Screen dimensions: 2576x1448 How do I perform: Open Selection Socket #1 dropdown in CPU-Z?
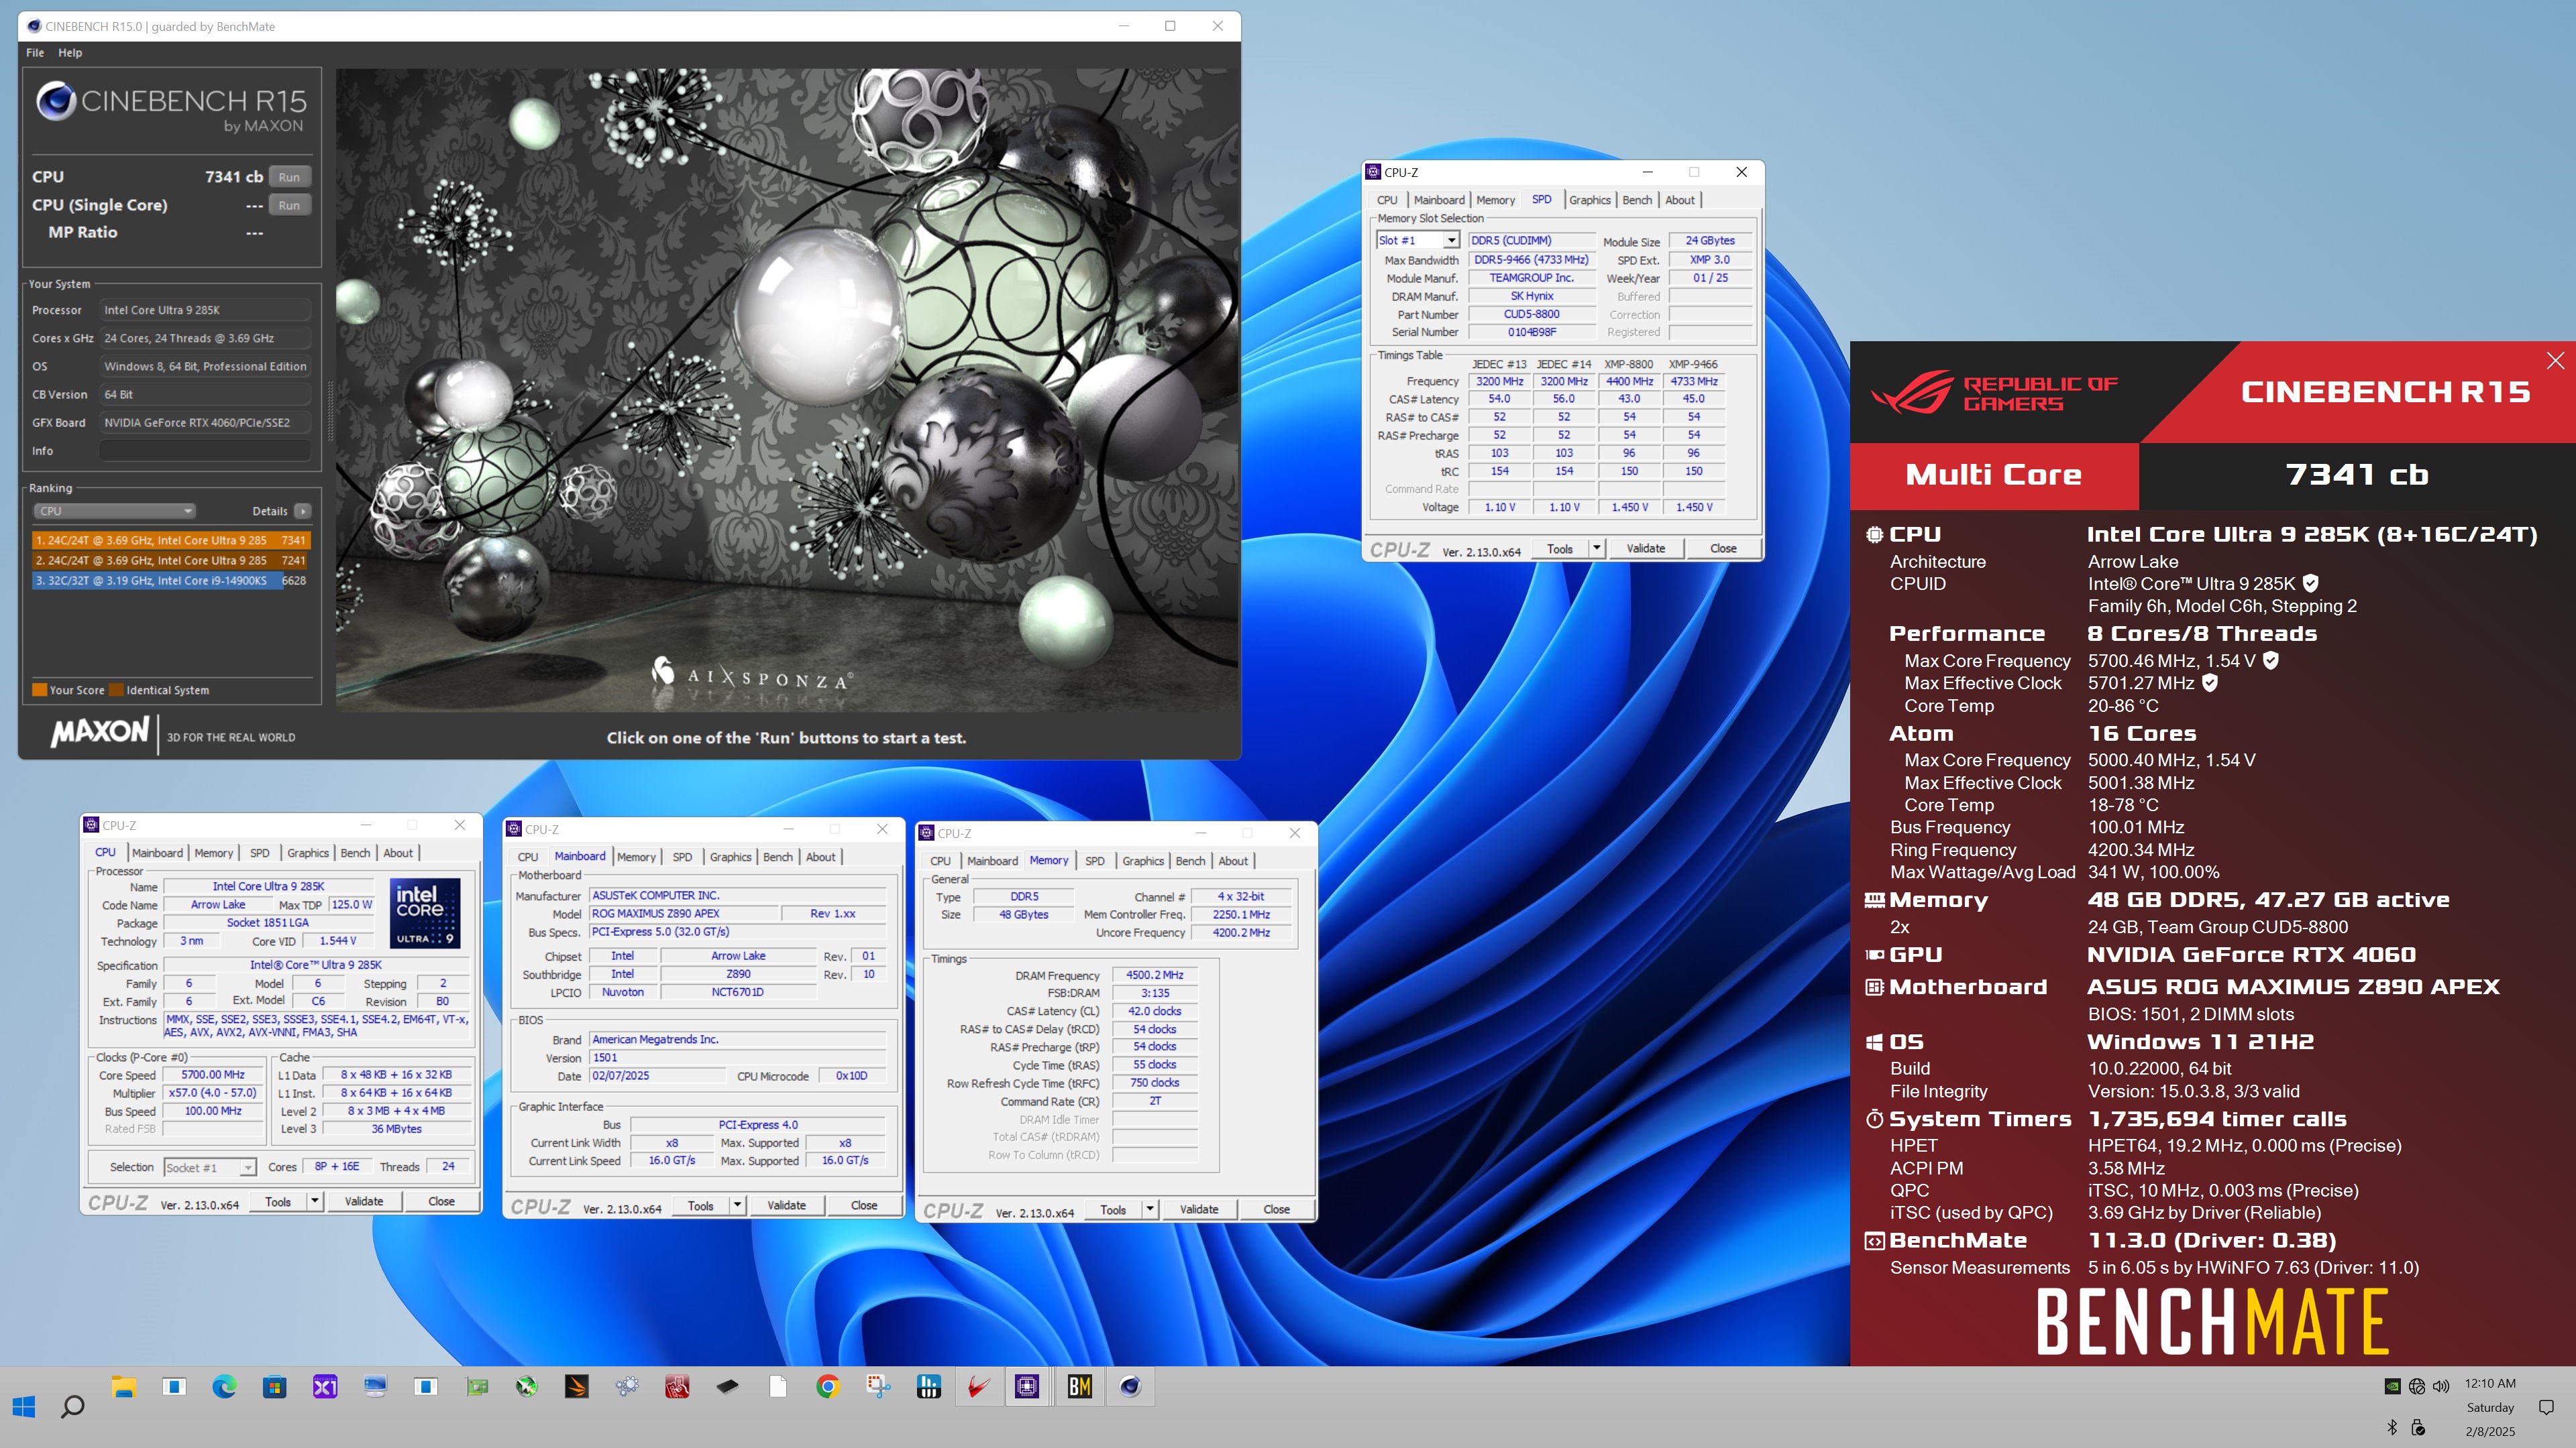210,1167
